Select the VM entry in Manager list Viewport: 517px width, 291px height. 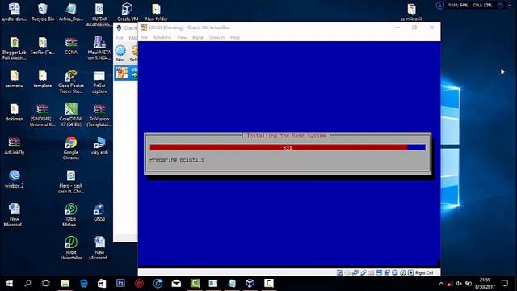pos(126,73)
